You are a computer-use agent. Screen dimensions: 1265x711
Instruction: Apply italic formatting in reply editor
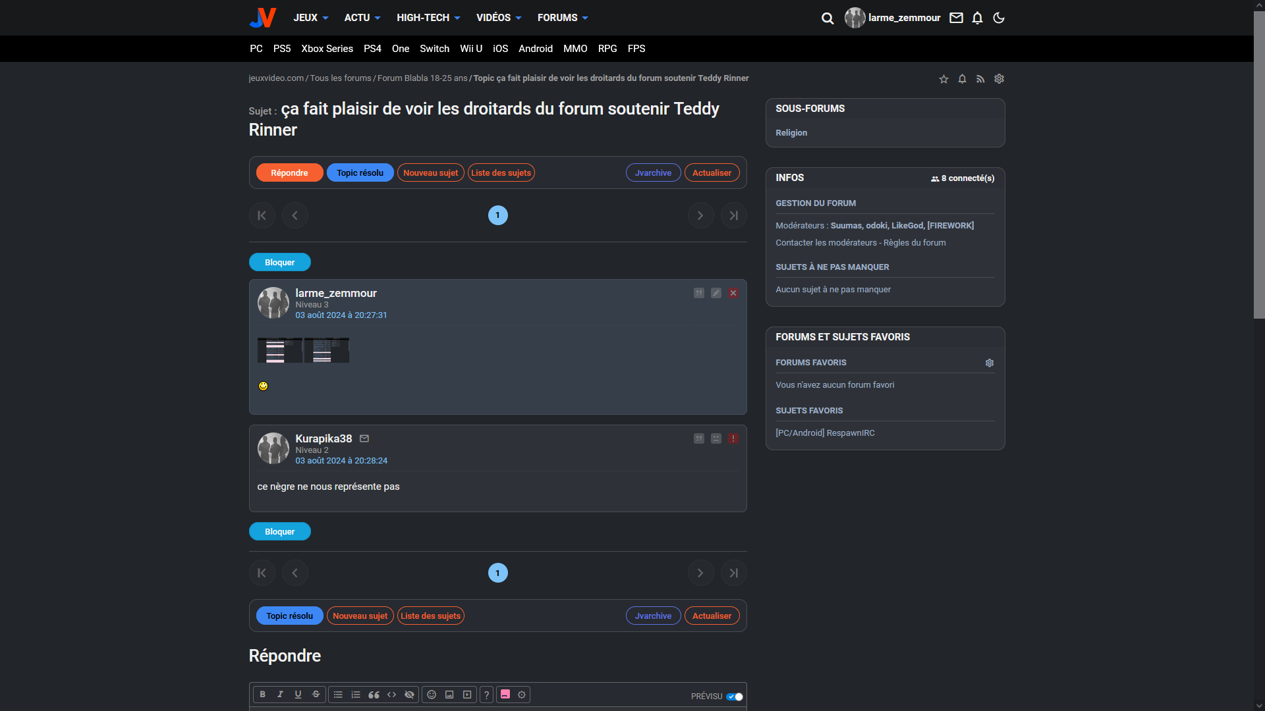280,695
